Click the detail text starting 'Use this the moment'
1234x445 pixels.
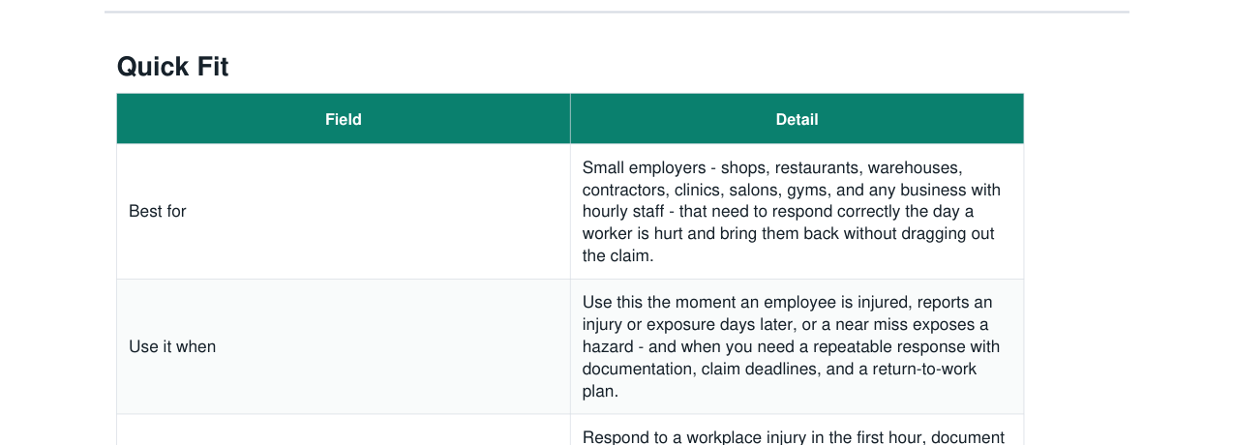tap(792, 346)
